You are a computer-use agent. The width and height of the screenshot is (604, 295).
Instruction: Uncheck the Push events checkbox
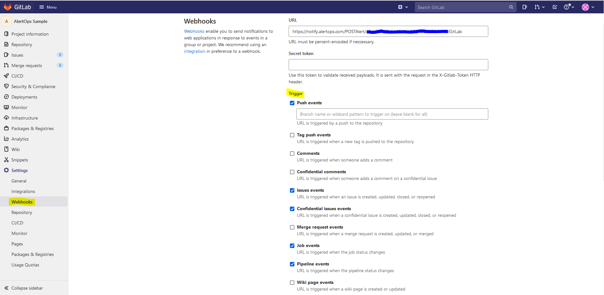292,103
